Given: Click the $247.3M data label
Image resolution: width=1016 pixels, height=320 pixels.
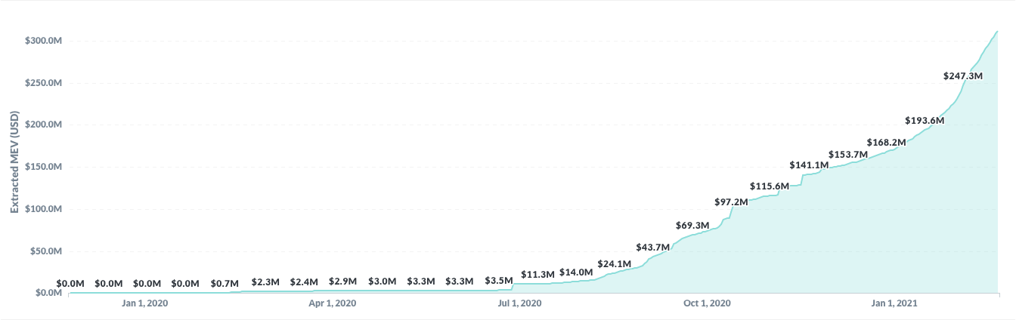Looking at the screenshot, I should [x=962, y=76].
